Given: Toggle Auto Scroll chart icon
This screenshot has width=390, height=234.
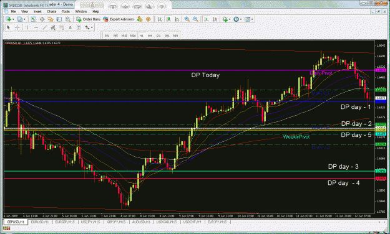Looking at the screenshot, I should (206, 19).
